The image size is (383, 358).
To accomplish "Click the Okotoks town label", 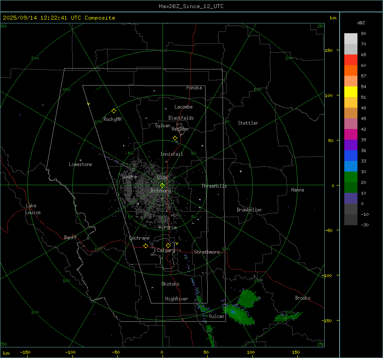I will 170,284.
